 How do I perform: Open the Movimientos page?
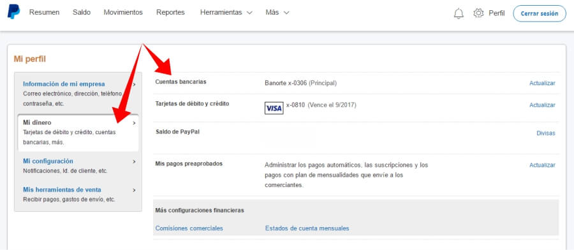tap(123, 13)
